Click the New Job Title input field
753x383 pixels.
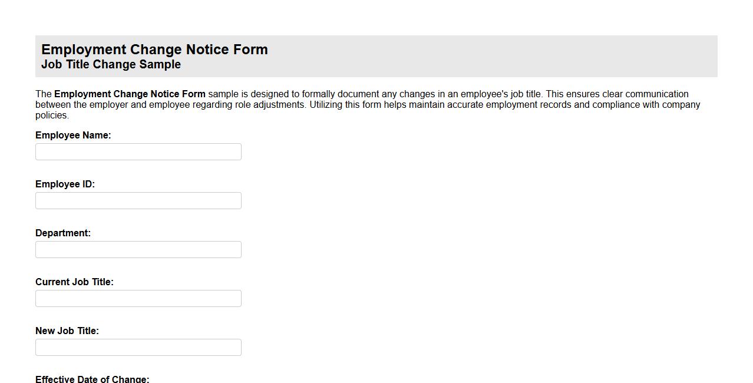coord(138,347)
